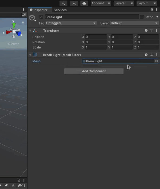Collapse the Transform component foldout
This screenshot has width=160, height=189.
click(30, 31)
